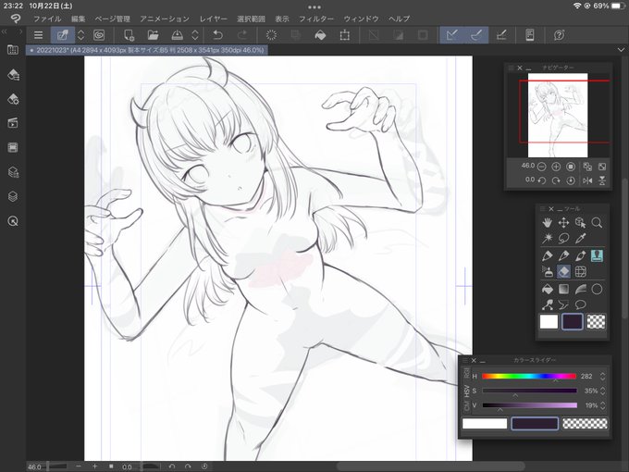The width and height of the screenshot is (629, 472).
Task: Open the ファイル menu
Action: [x=47, y=19]
